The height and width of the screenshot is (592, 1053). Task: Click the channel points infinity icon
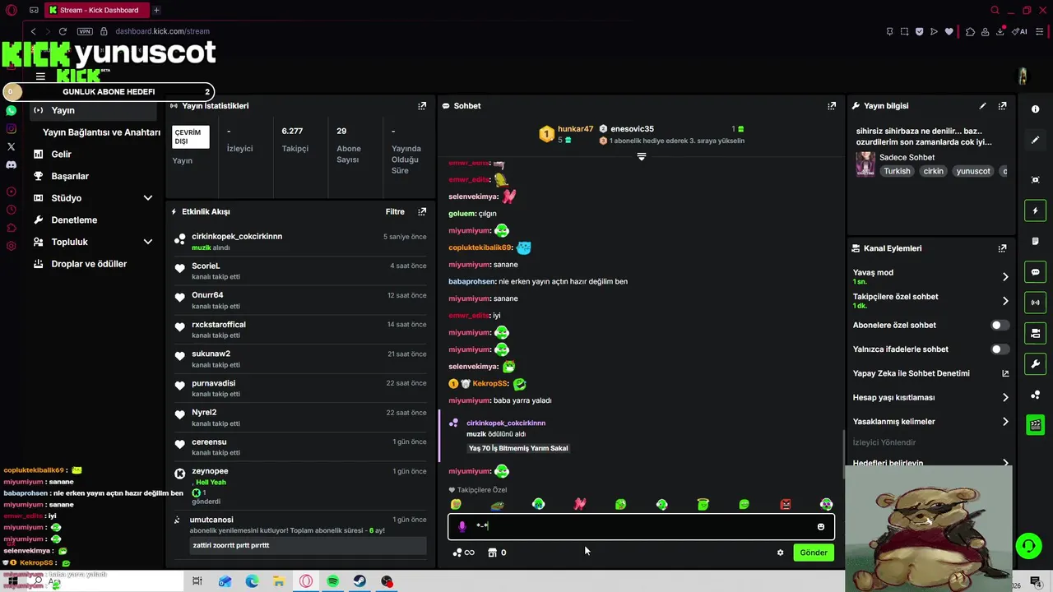pos(463,553)
